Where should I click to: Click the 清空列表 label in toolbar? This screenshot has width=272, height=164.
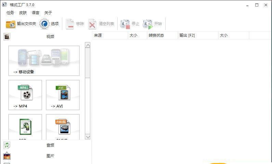click(x=106, y=24)
